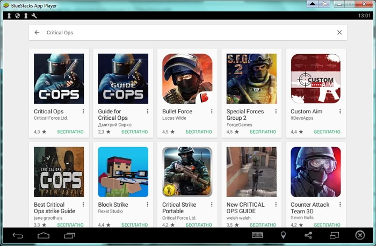376x246 pixels.
Task: Click the share icon in bottom bar
Action: coord(308,235)
